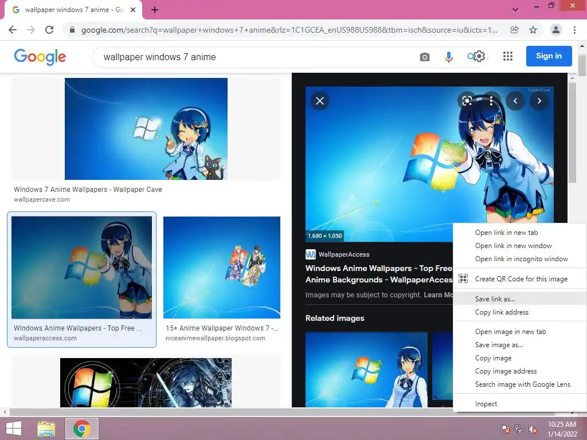587x440 pixels.
Task: Open Windows Anime Wallpapers - Top Free title link
Action: tap(379, 274)
